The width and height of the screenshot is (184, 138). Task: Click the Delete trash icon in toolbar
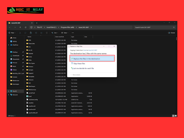pos(47,33)
